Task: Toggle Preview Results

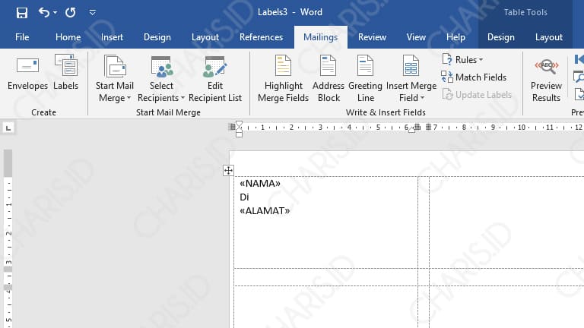Action: point(546,78)
